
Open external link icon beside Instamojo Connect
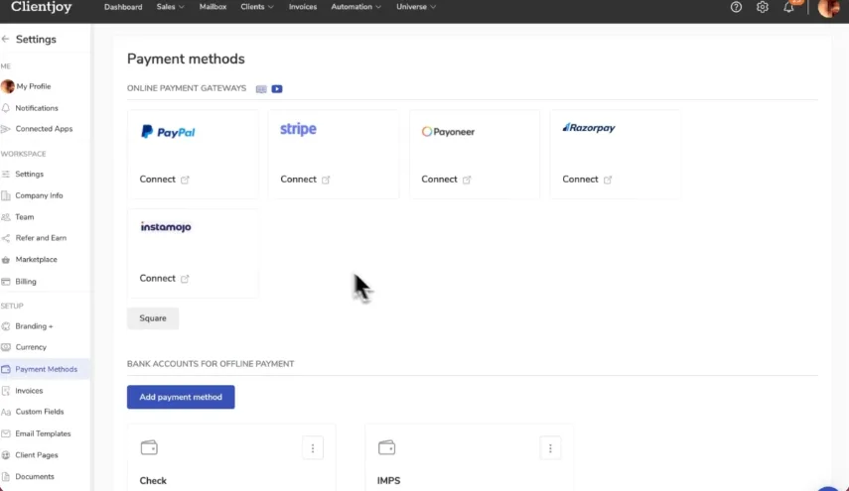[x=185, y=279]
